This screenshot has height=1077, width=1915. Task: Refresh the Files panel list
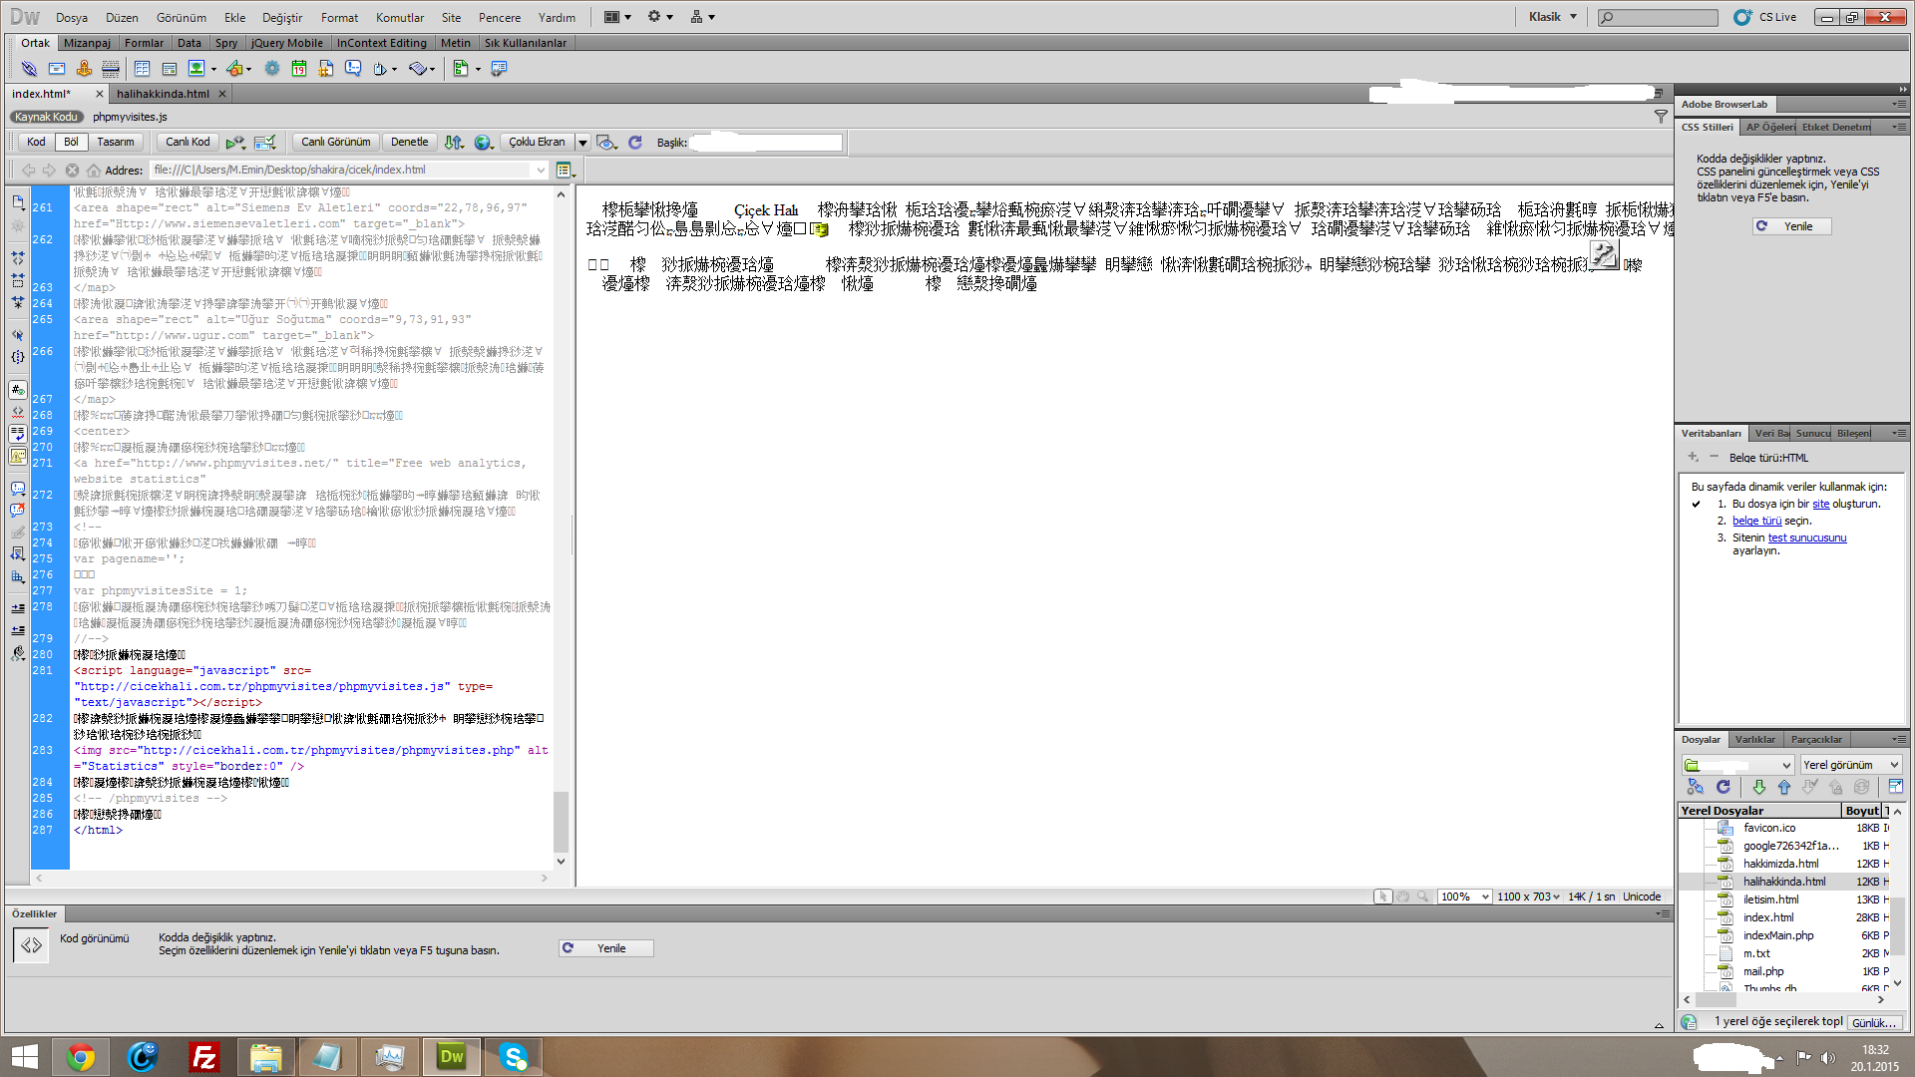click(1723, 787)
